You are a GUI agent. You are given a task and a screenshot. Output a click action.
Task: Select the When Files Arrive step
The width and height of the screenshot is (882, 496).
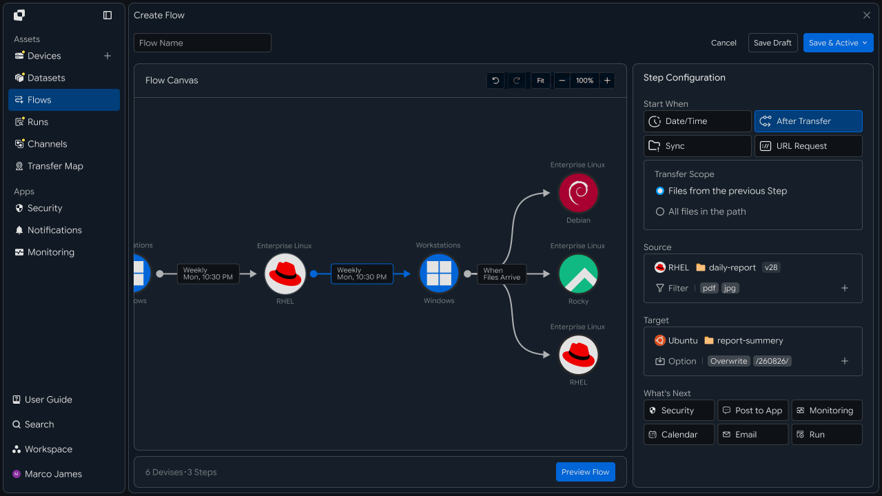click(502, 273)
